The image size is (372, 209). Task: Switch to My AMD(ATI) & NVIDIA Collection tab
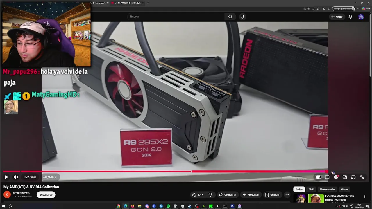(127, 3)
